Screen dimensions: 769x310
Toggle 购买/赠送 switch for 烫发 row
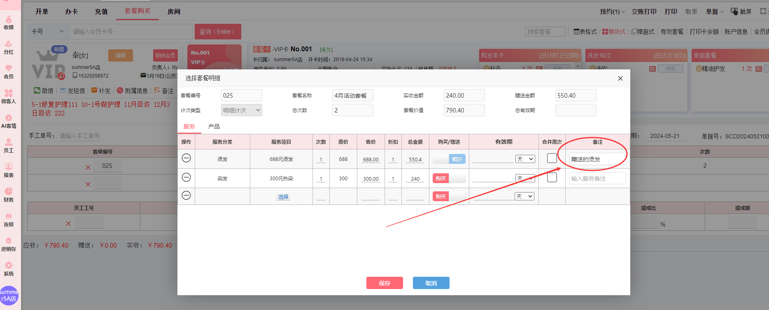pos(449,159)
